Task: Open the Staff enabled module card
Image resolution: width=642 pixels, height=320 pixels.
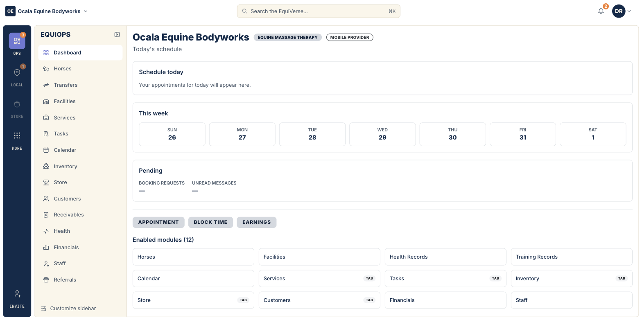Action: [x=572, y=300]
